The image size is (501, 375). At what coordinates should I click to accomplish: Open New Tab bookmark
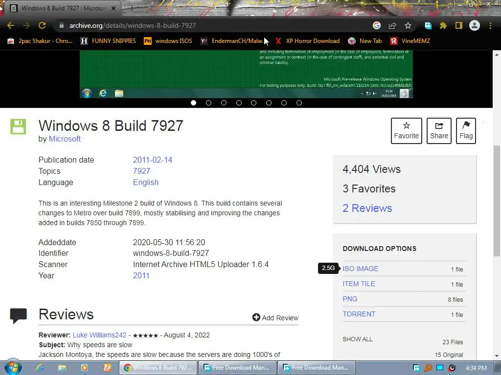pos(365,41)
